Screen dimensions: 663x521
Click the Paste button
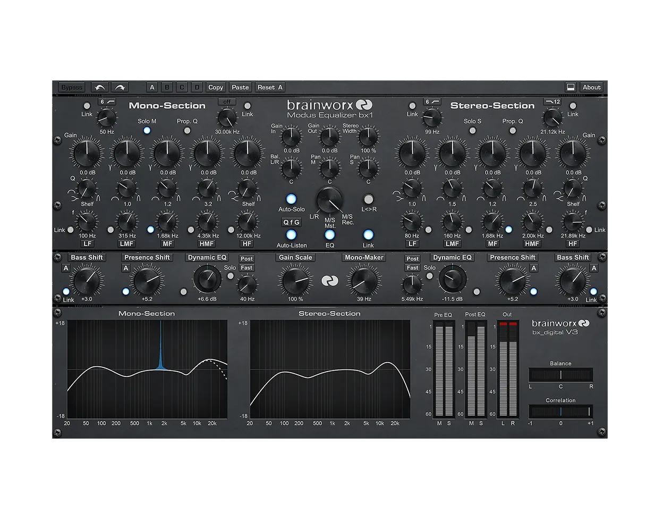(x=240, y=87)
